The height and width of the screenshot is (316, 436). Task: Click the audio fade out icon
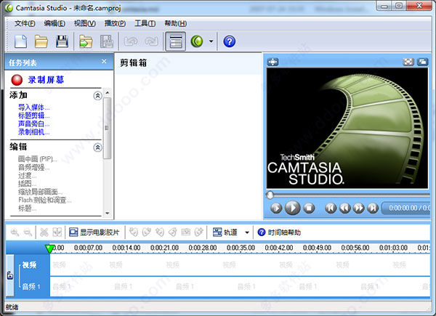coord(147,232)
